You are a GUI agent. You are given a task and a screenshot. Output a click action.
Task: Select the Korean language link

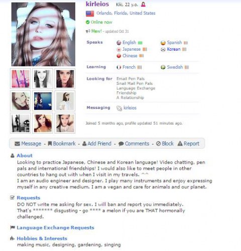pos(174,49)
